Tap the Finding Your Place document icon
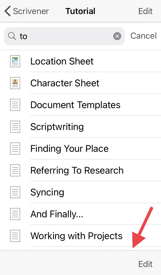 point(15,149)
